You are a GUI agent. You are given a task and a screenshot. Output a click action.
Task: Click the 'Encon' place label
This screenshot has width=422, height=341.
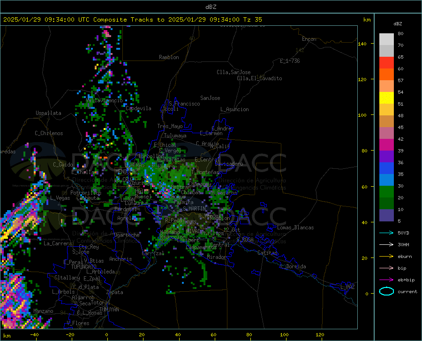click(309, 39)
